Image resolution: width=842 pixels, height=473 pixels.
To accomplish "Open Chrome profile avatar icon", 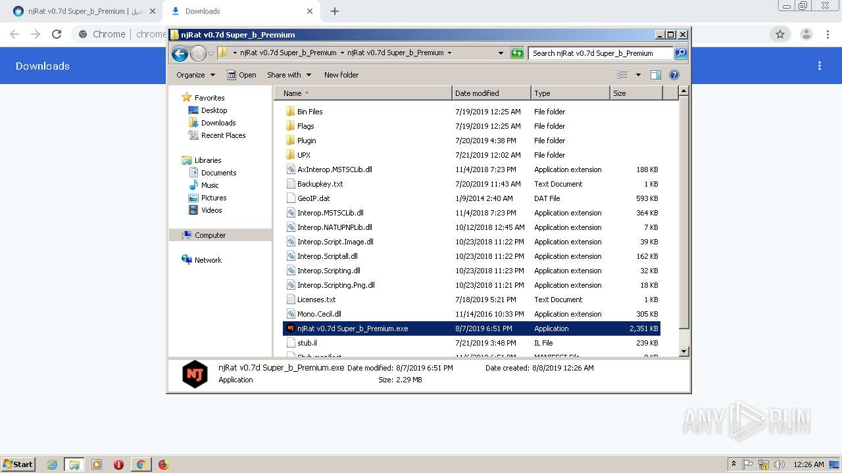I will 806,34.
